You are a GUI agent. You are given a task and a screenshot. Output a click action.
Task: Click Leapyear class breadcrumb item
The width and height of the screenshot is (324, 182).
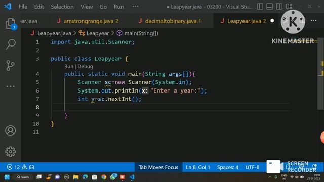click(x=98, y=33)
